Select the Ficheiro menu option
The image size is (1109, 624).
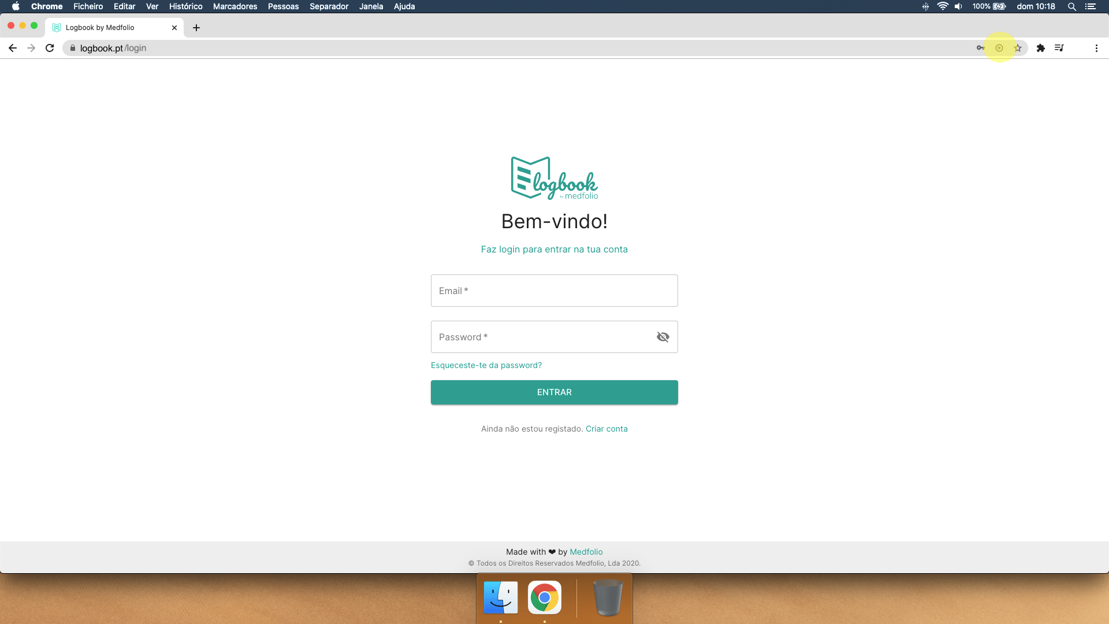click(x=87, y=7)
